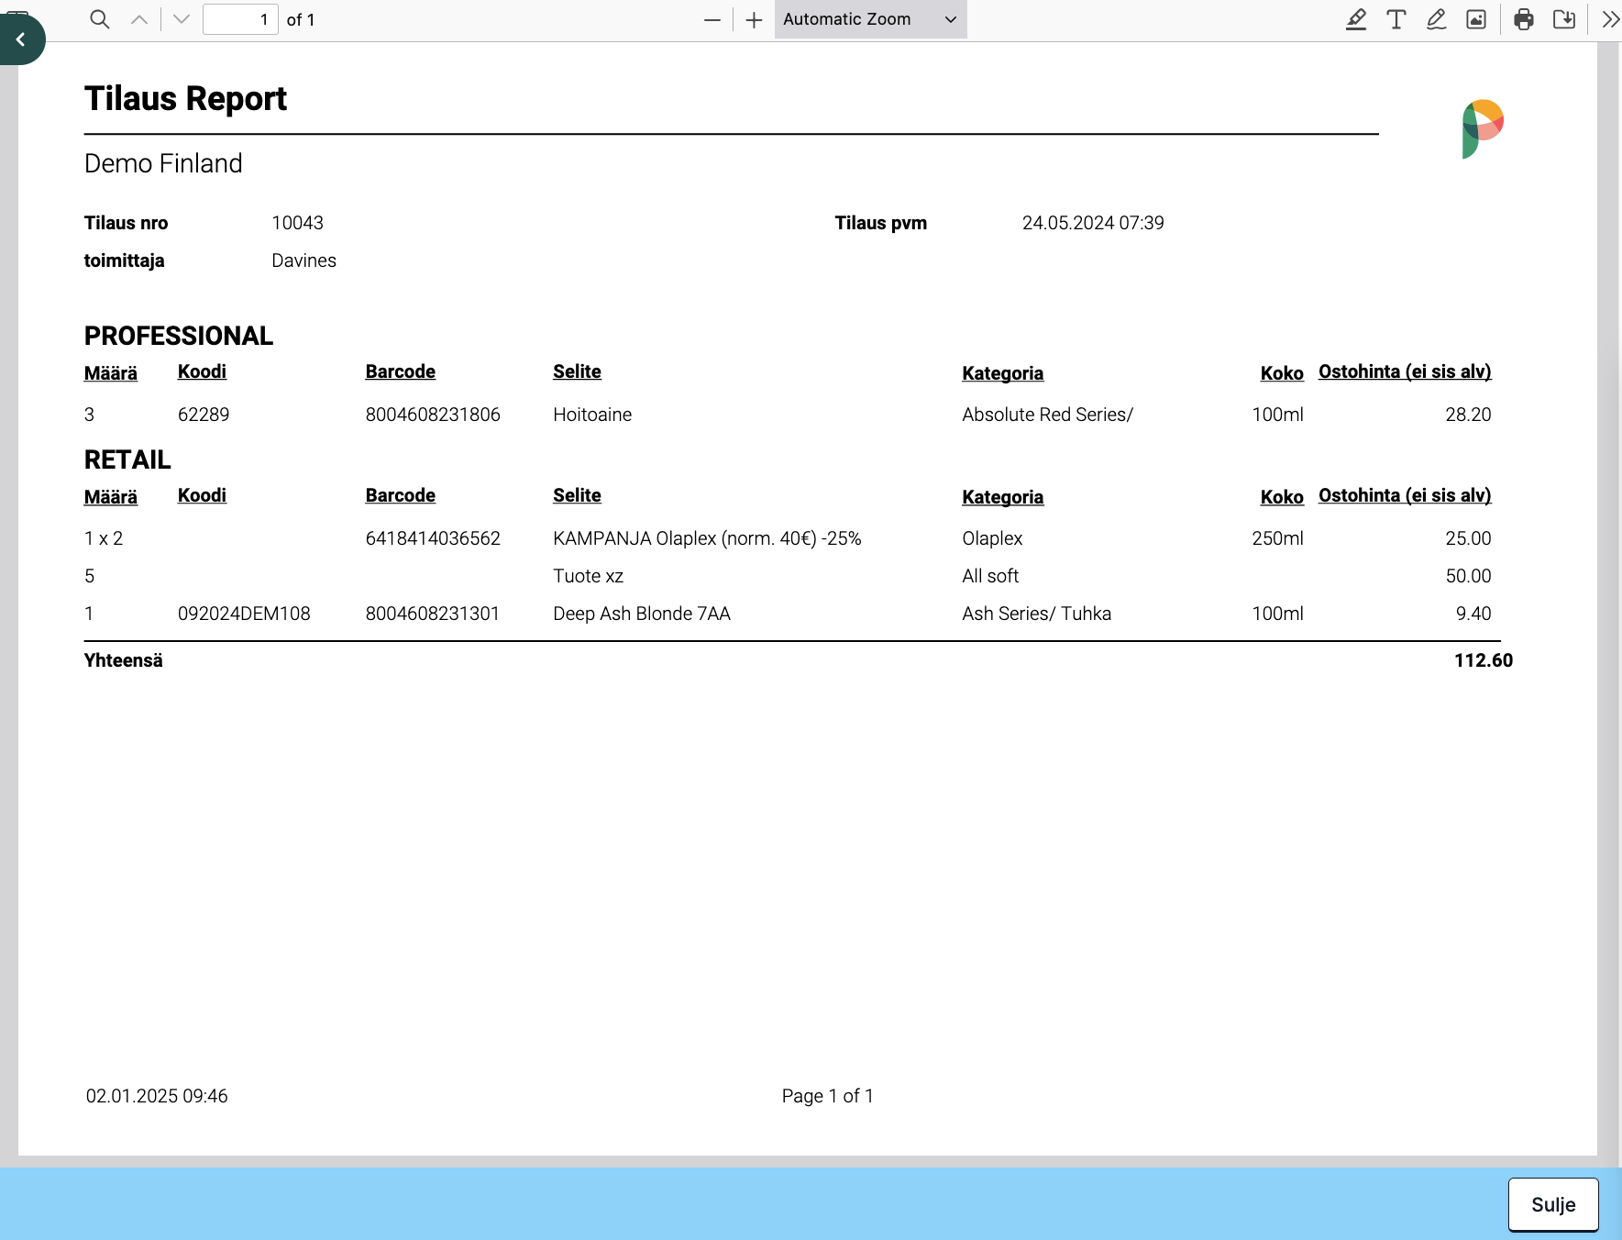This screenshot has width=1622, height=1240.
Task: Click the Tilaus Report title
Action: 185,98
